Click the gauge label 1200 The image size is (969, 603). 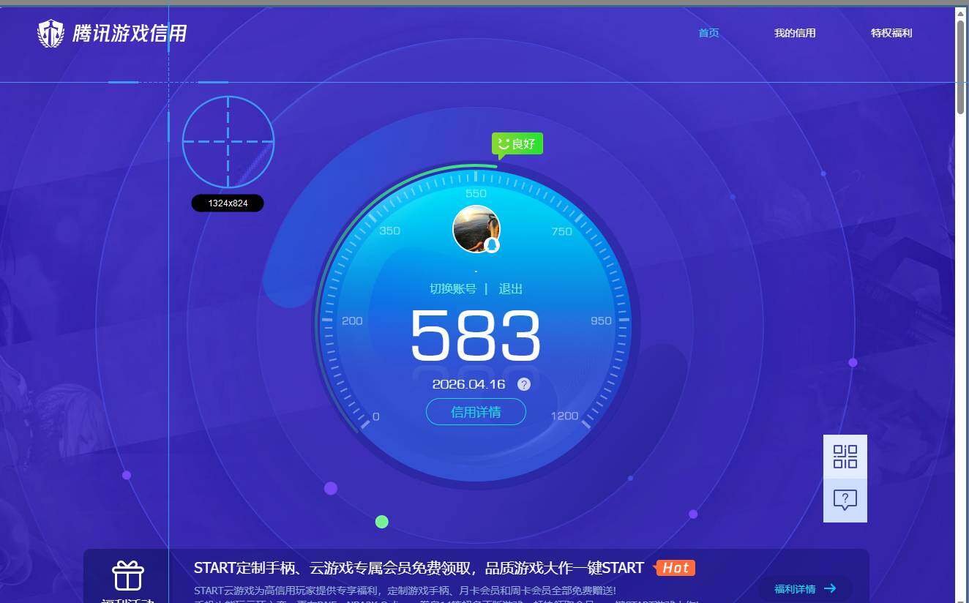564,416
